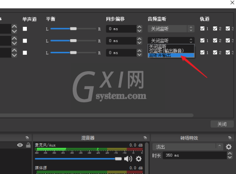
Task: Close the dialog with the top-right X
Action: (x=232, y=2)
